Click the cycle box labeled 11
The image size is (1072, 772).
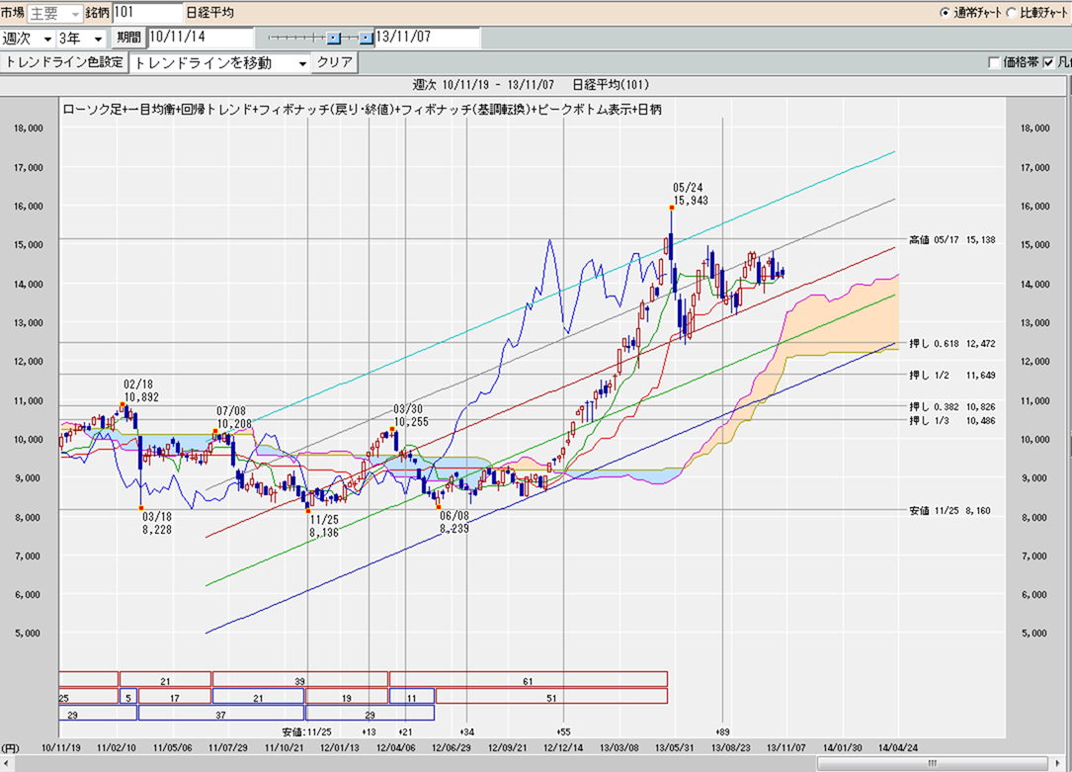412,696
